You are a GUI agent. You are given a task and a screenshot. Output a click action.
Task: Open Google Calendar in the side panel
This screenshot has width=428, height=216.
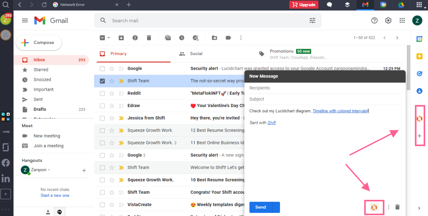(x=419, y=39)
